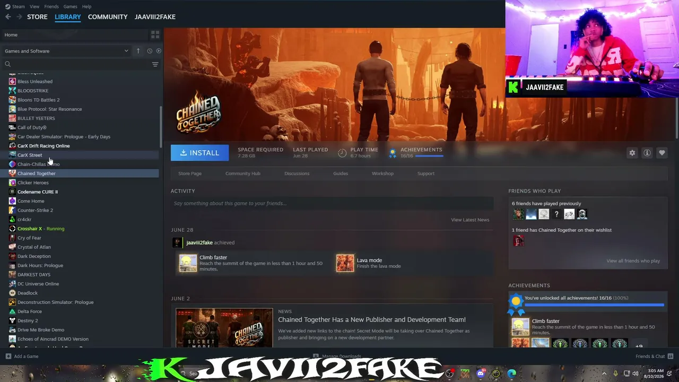Screen dimensions: 679x382
Task: Click the sort ascending arrow icon
Action: (138, 51)
